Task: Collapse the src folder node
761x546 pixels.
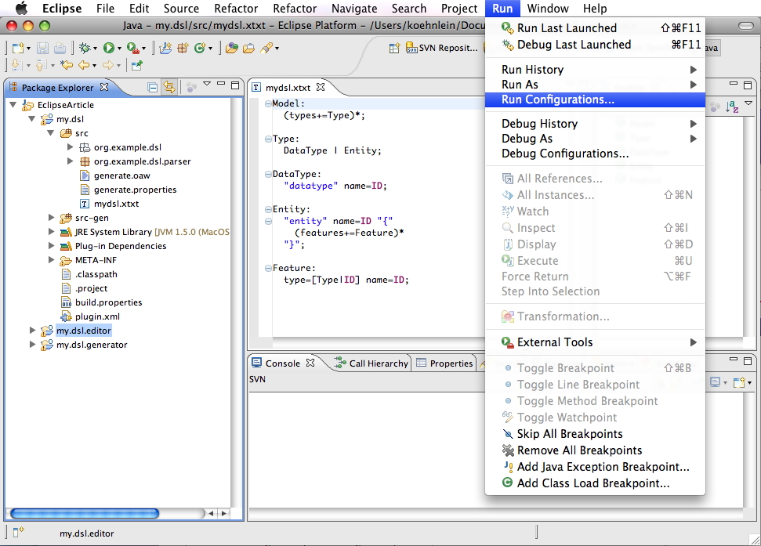Action: click(x=50, y=133)
